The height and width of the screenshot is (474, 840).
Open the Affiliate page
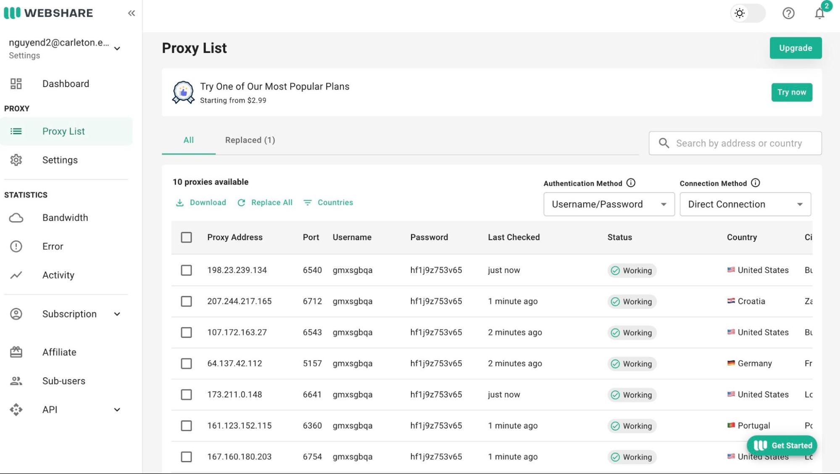pyautogui.click(x=59, y=352)
